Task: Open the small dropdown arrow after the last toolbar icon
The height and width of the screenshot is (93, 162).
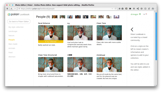Action: (x=155, y=9)
